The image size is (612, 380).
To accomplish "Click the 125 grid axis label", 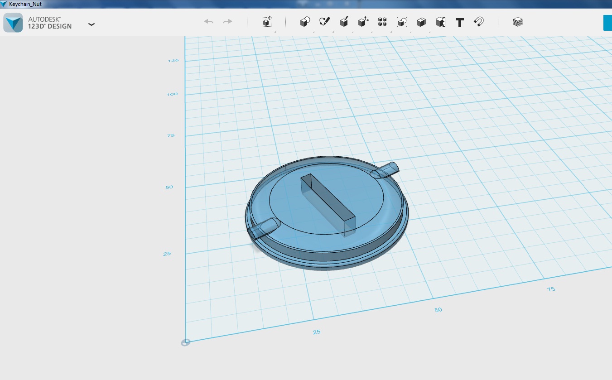I will (x=173, y=60).
